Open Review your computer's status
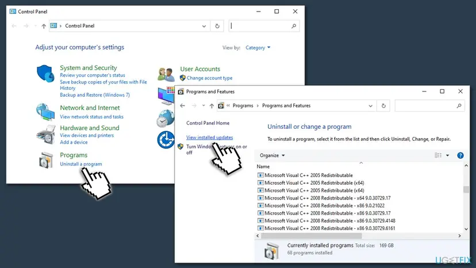The height and width of the screenshot is (268, 476). 93,75
